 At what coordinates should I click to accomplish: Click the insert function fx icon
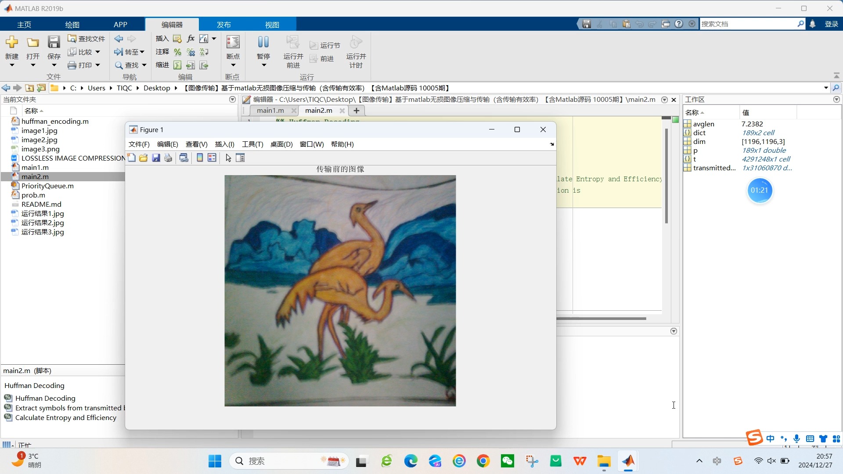click(191, 39)
